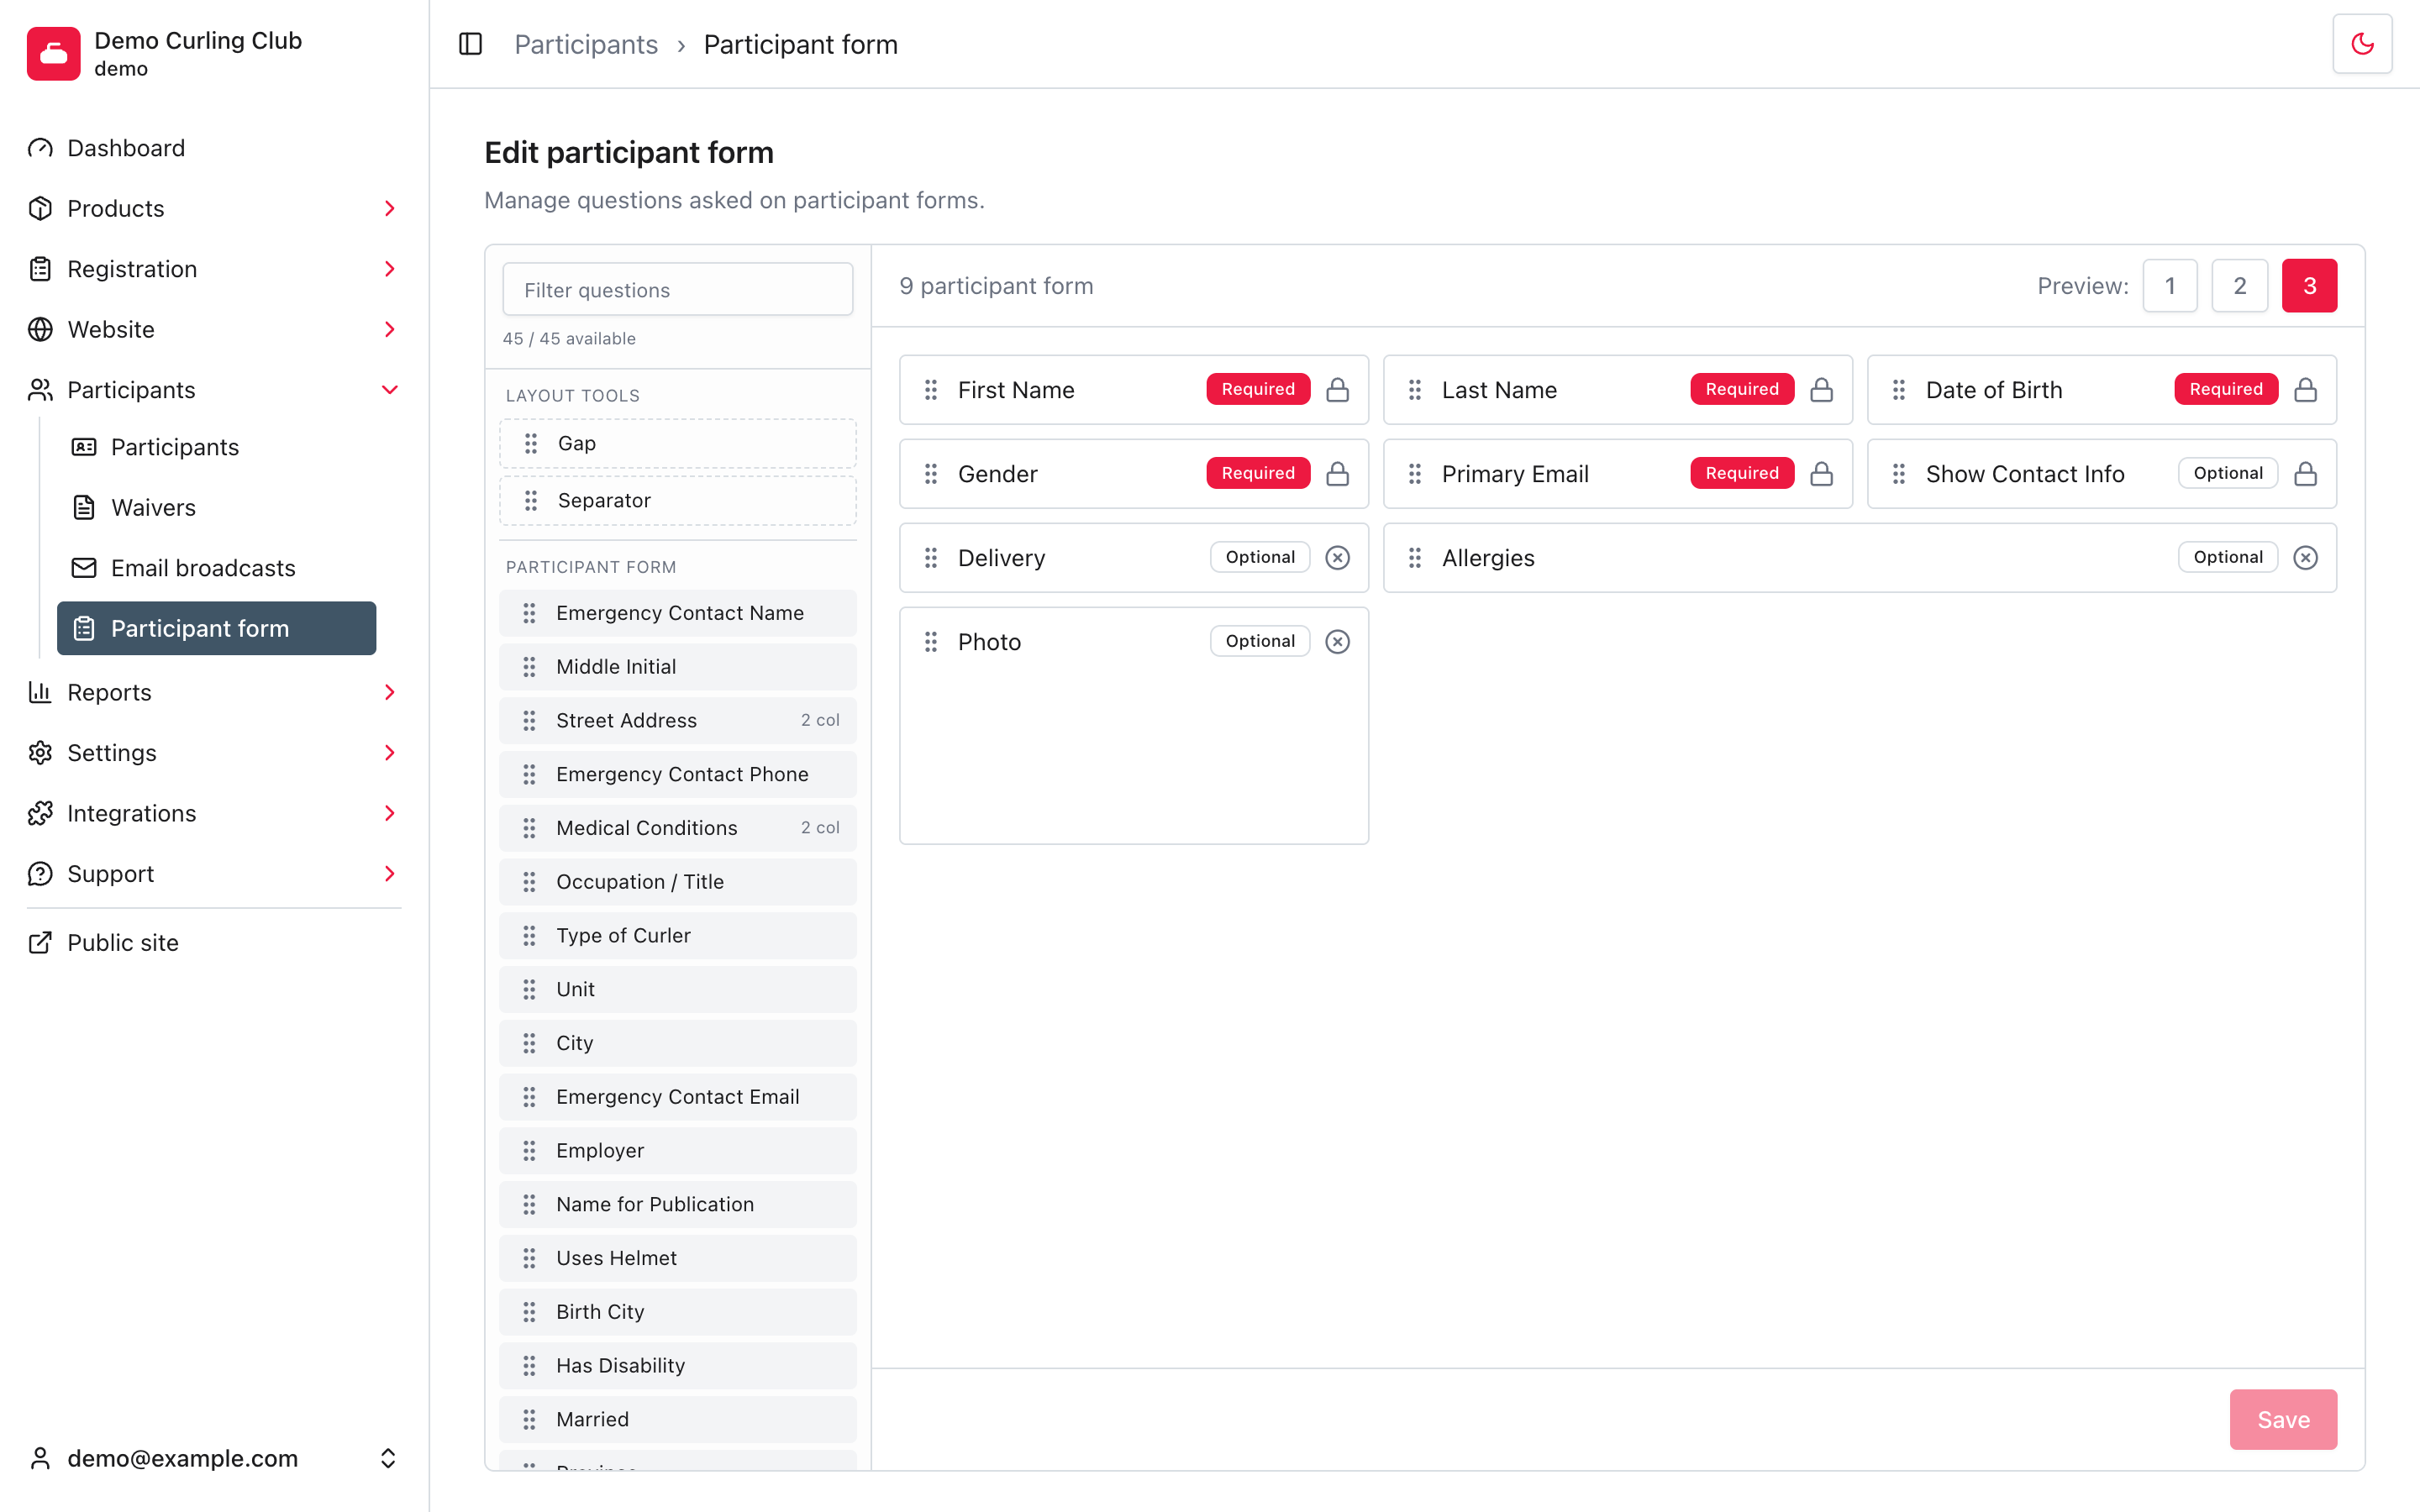The image size is (2420, 1512).
Task: Expand the Website menu
Action: click(214, 329)
